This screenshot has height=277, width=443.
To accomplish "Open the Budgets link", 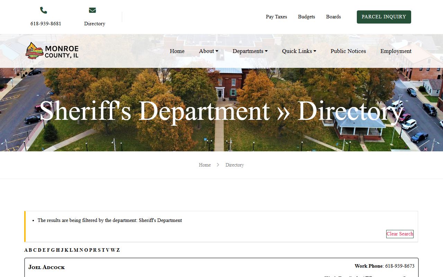I will (x=306, y=17).
